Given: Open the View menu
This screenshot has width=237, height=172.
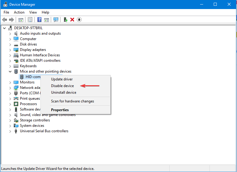Looking at the screenshot, I should (33, 12).
